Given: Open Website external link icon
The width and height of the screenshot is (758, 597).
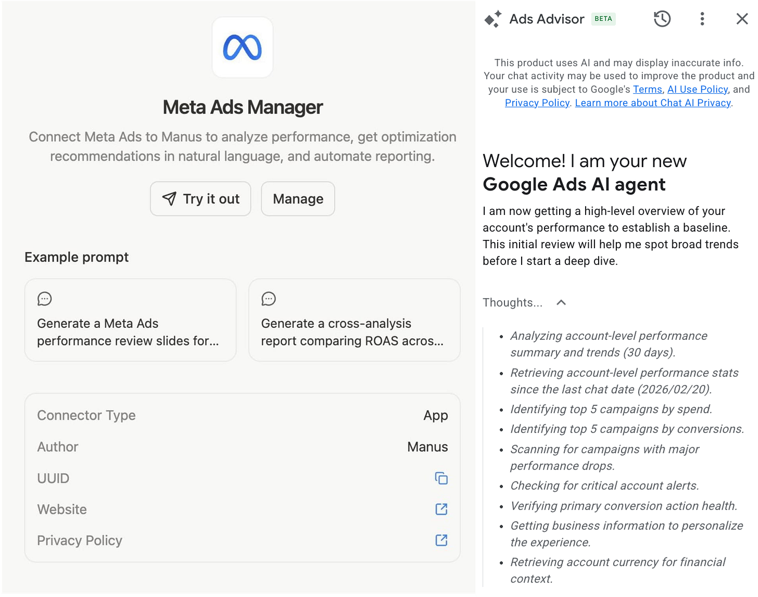Looking at the screenshot, I should [441, 509].
